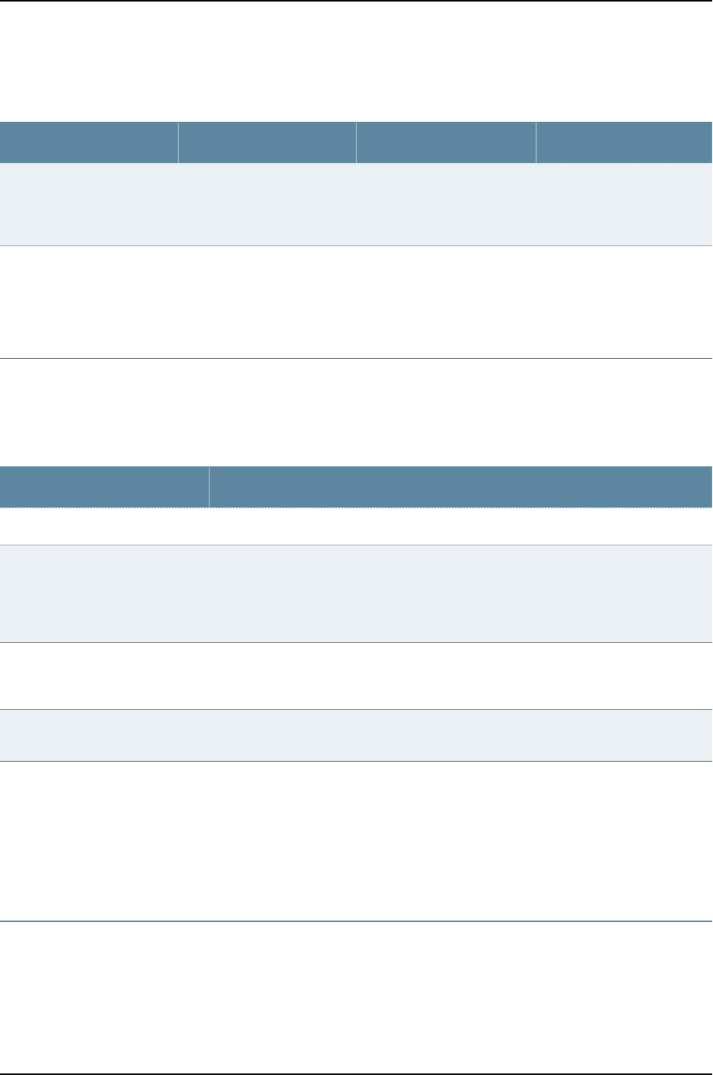
Task: Select thin shaded row in lower table
Action: (356, 735)
